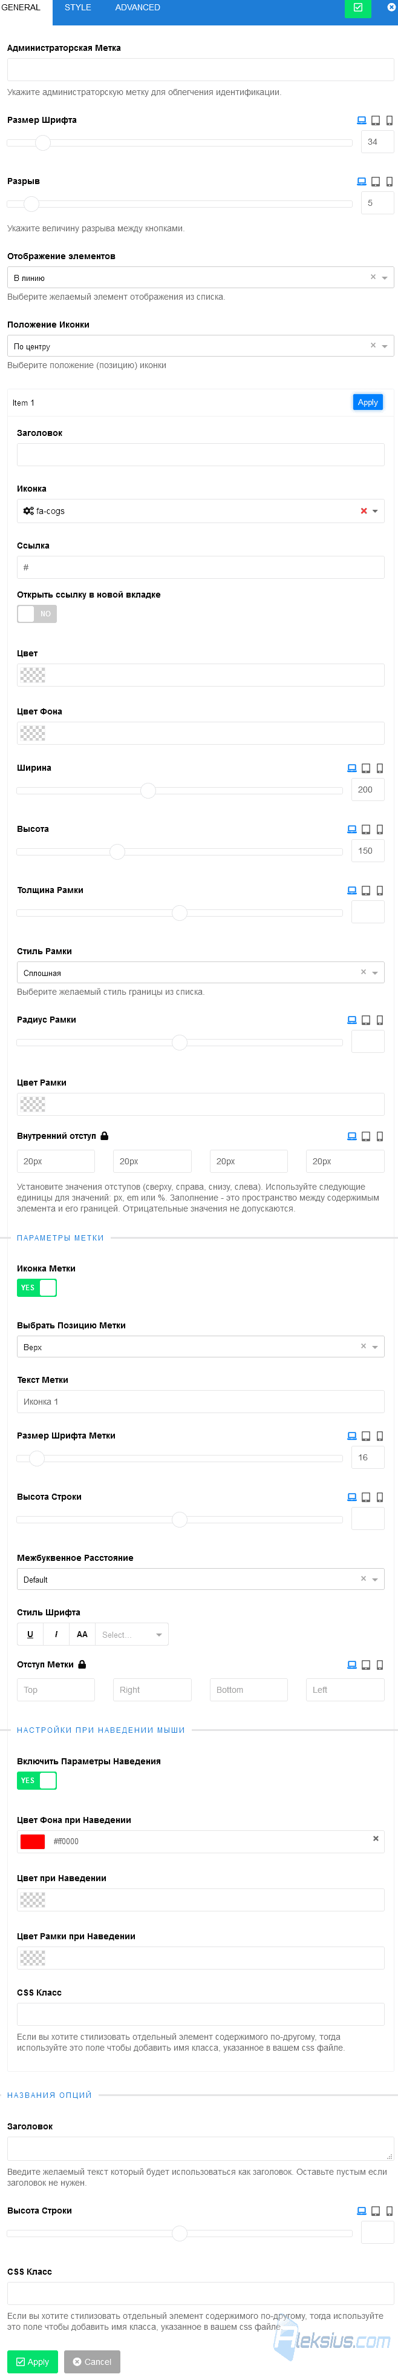Open the Стиль Рамки dropdown
398x2377 pixels.
point(200,972)
